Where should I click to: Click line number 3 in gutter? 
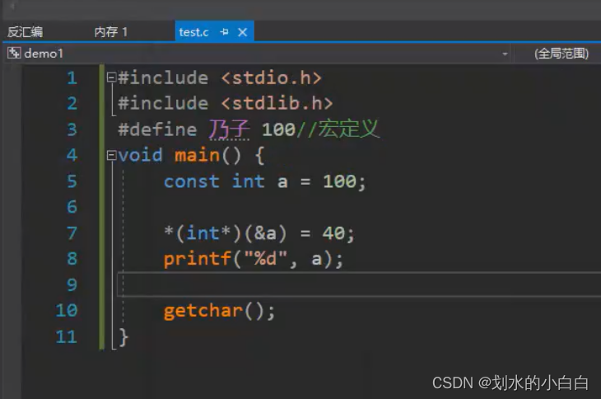[72, 129]
